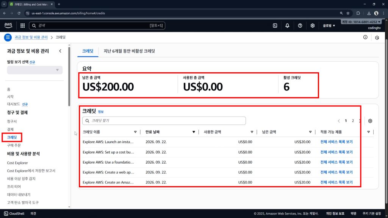The height and width of the screenshot is (218, 388).
Task: Open the help question mark menu
Action: tap(300, 25)
